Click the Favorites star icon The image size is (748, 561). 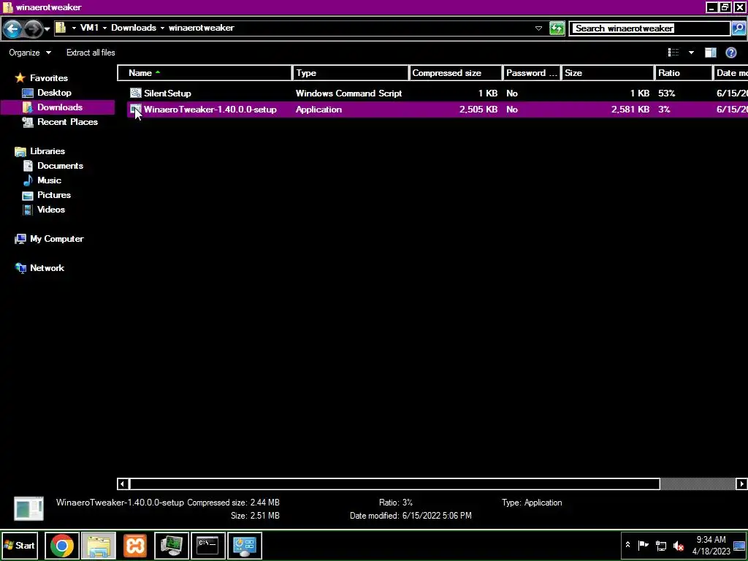coord(20,77)
